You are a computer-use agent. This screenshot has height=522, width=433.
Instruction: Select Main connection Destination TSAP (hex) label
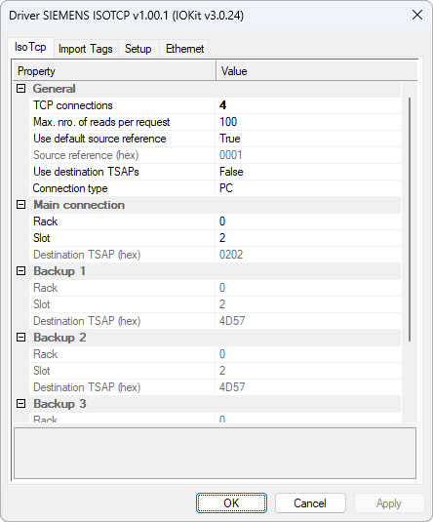(87, 255)
